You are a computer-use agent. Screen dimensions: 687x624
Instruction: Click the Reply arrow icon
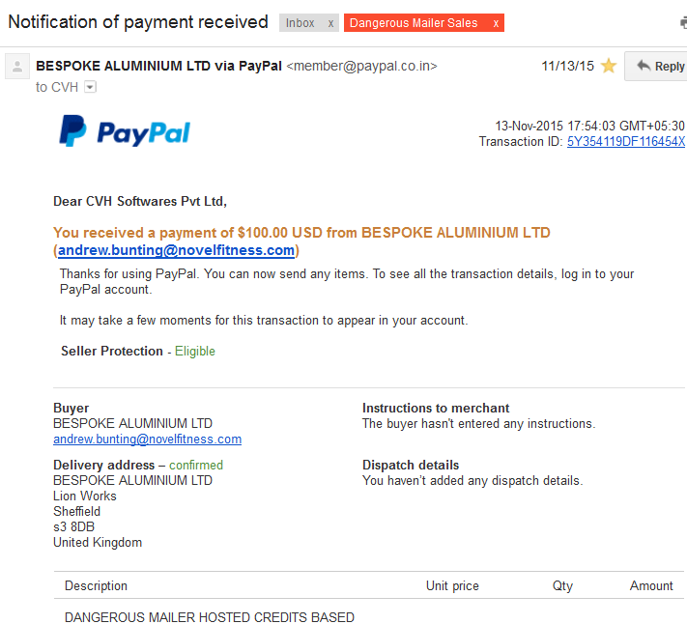[644, 66]
